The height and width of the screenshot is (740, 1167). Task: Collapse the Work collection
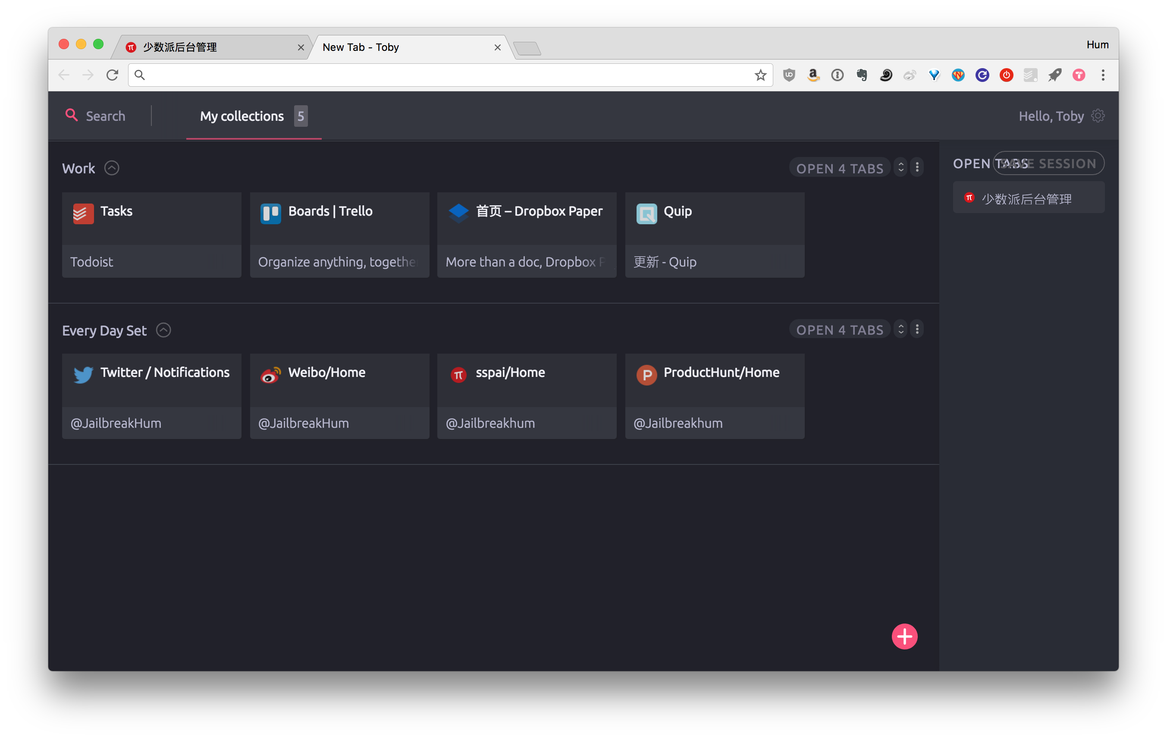(112, 168)
